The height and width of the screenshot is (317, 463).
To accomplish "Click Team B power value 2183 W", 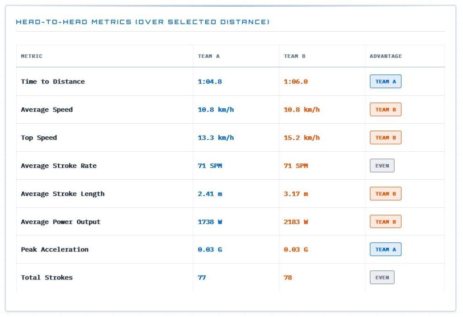I will [x=296, y=222].
